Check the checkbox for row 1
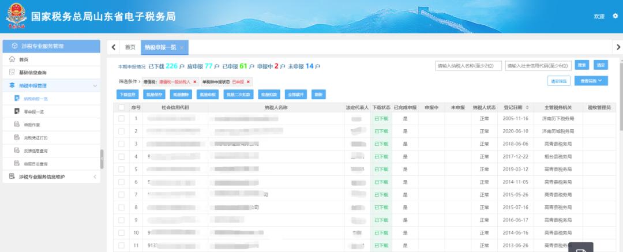The image size is (623, 252). 121,119
